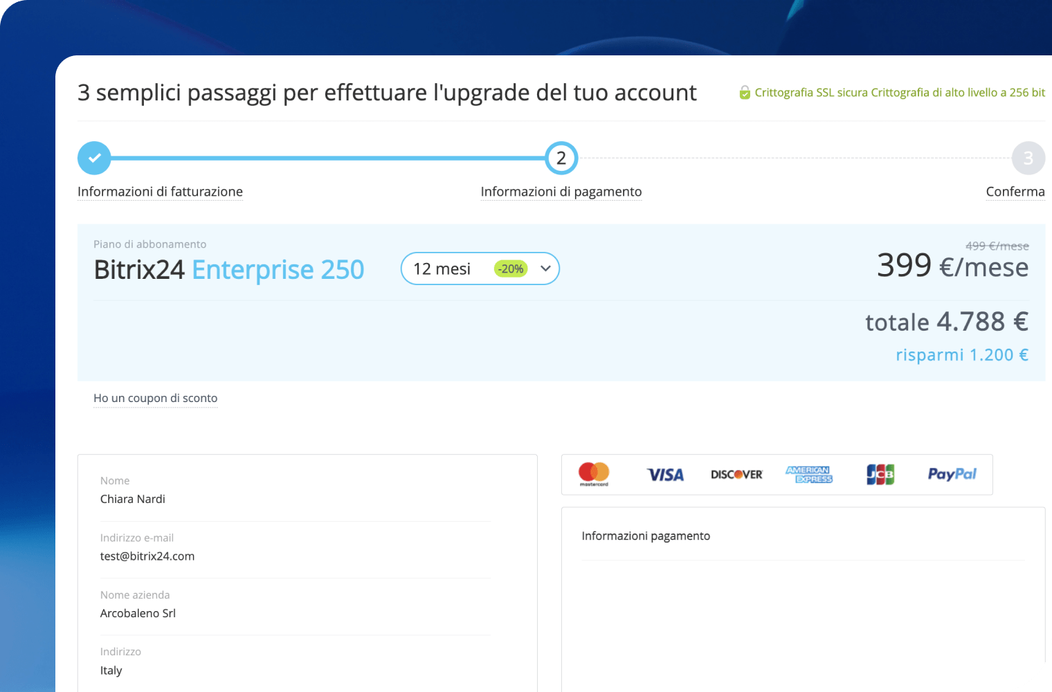Click the Piano di abbonamento label
Image resolution: width=1052 pixels, height=692 pixels.
pos(149,244)
